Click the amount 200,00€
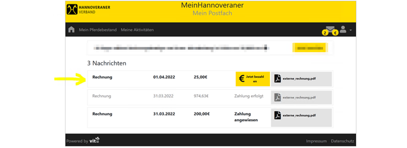Viewport: 407px width, 148px height. [x=202, y=114]
